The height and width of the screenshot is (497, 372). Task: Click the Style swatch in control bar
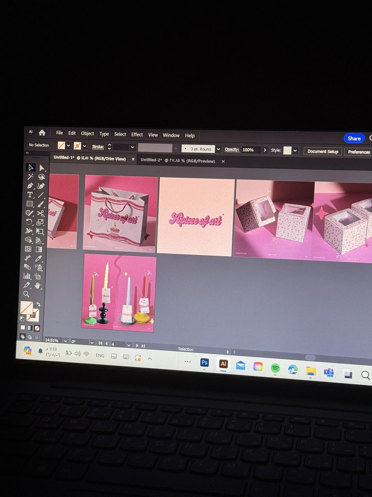[287, 151]
